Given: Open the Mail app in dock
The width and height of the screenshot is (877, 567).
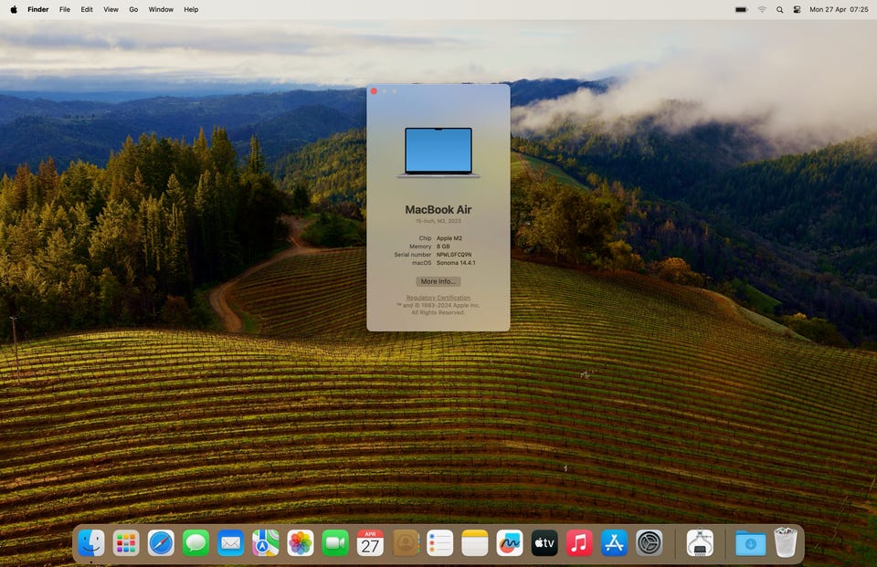Looking at the screenshot, I should pos(230,543).
